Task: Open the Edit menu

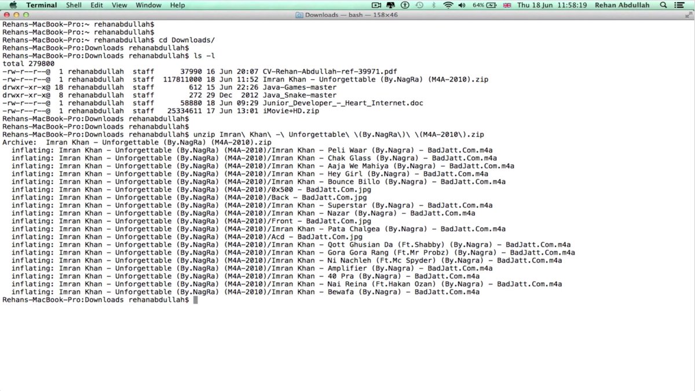Action: click(x=96, y=5)
